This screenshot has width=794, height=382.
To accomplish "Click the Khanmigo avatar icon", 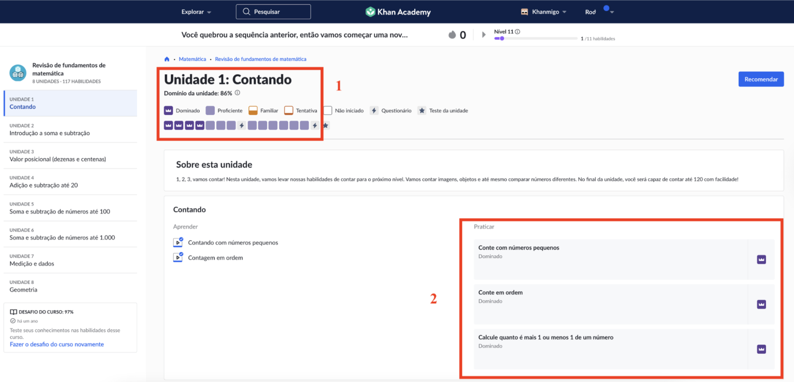I will [524, 12].
